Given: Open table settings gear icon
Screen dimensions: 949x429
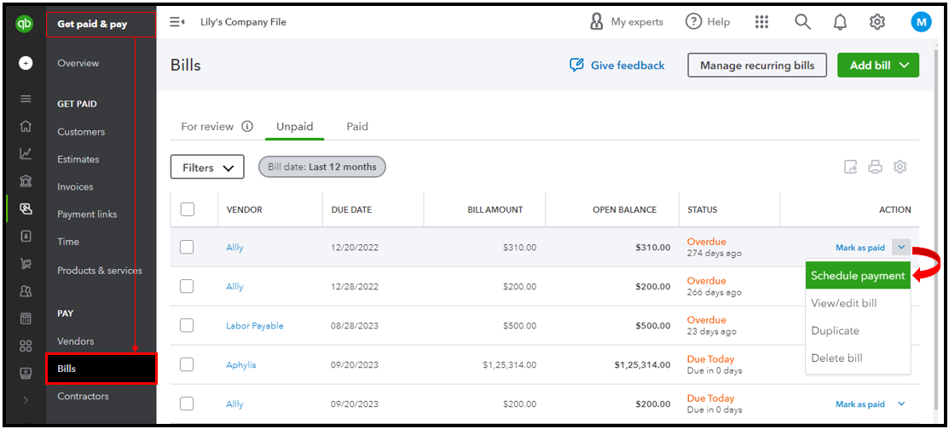Looking at the screenshot, I should [x=900, y=167].
